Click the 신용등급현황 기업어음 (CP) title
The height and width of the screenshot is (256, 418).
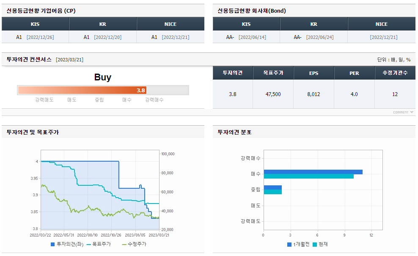(41, 11)
